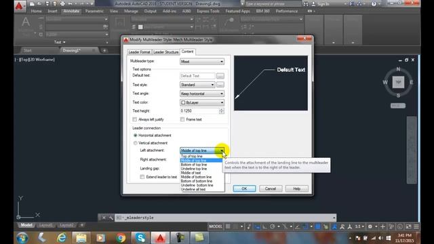Open Internet Explorer from the taskbar

click(62, 238)
